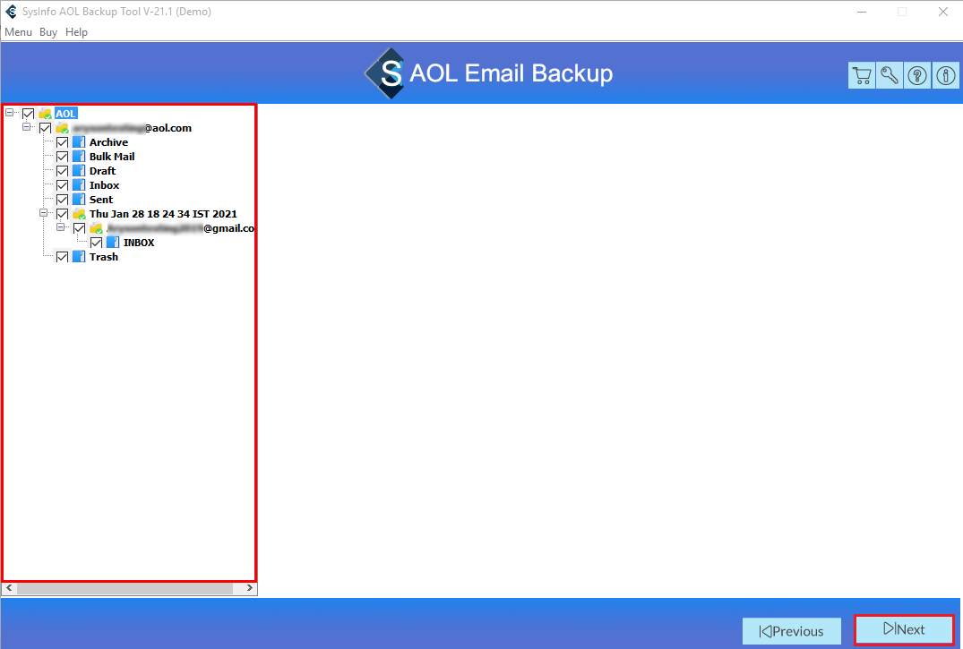Click the aol.com account folder icon
Viewport: 963px width, 649px height.
click(x=62, y=128)
